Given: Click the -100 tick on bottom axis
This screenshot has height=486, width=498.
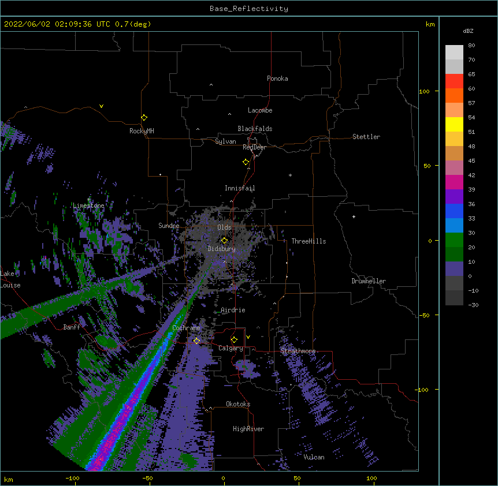Looking at the screenshot, I should click(72, 478).
